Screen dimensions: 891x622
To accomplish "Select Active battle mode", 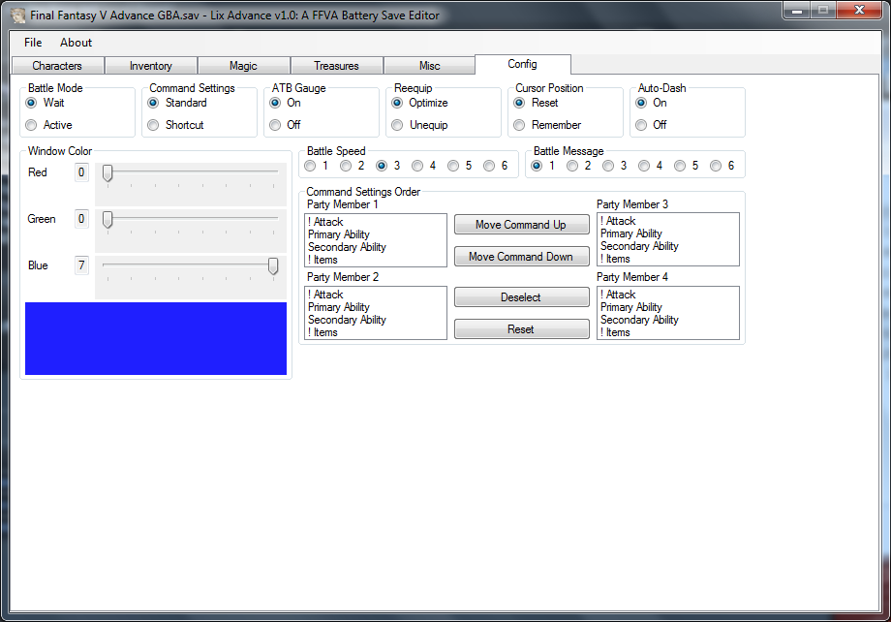I will [49, 125].
